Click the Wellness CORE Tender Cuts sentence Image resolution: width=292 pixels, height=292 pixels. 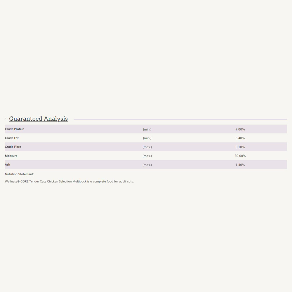tap(69, 181)
